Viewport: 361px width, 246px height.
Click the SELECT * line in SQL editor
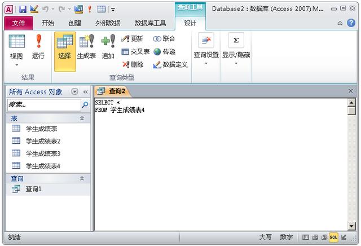107,103
